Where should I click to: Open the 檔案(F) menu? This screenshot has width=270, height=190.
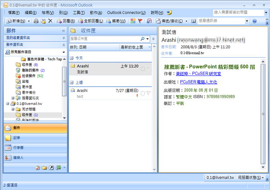click(14, 13)
